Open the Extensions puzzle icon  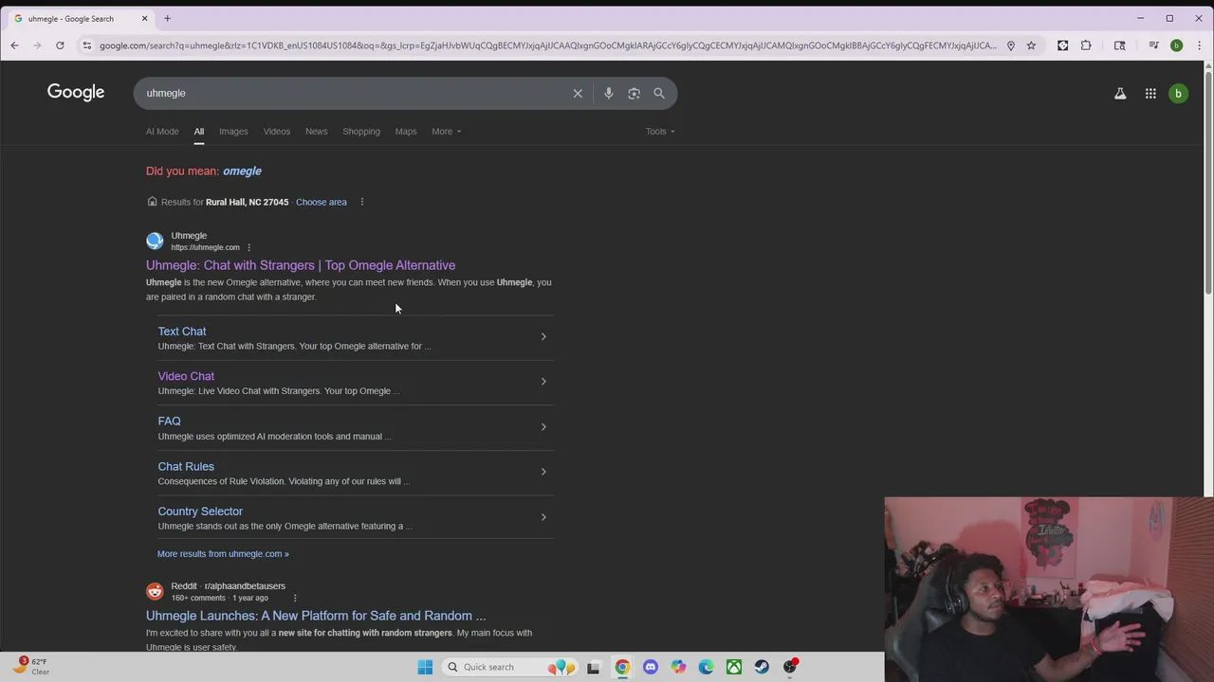coord(1086,45)
